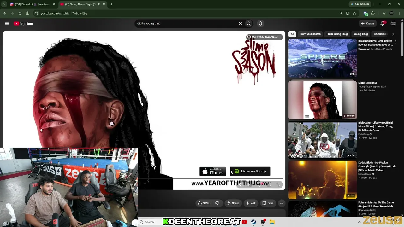Click the 'digits young thug' search box
Screen dimensions: 404x227
(x=186, y=23)
